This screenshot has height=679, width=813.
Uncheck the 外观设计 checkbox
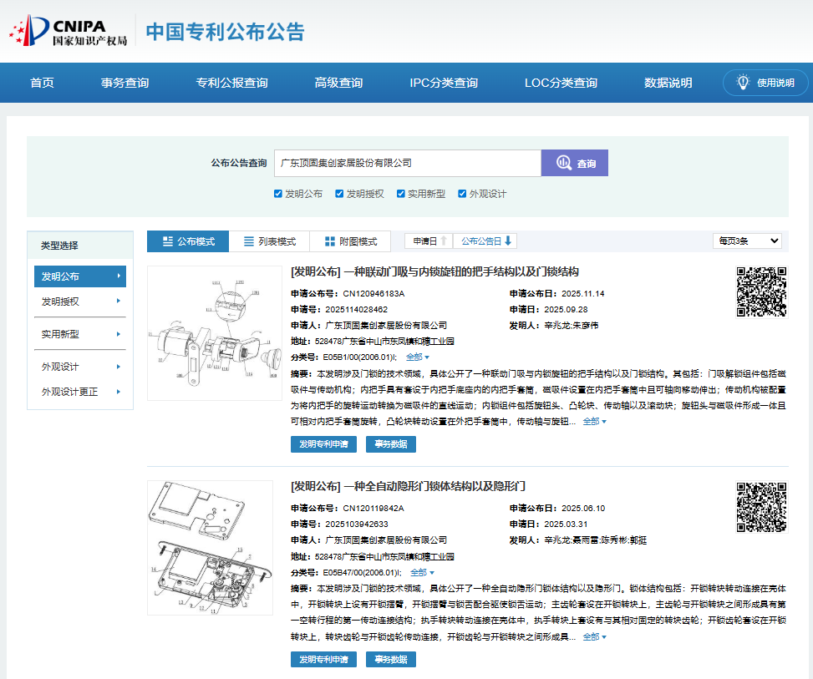[x=462, y=194]
